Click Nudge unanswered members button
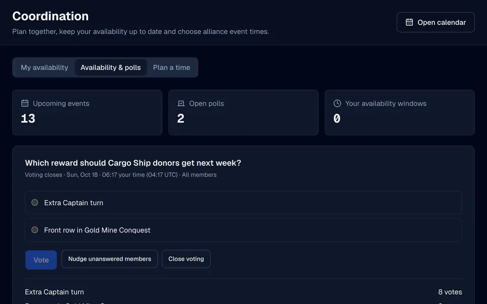Image resolution: width=487 pixels, height=304 pixels. pos(110,259)
